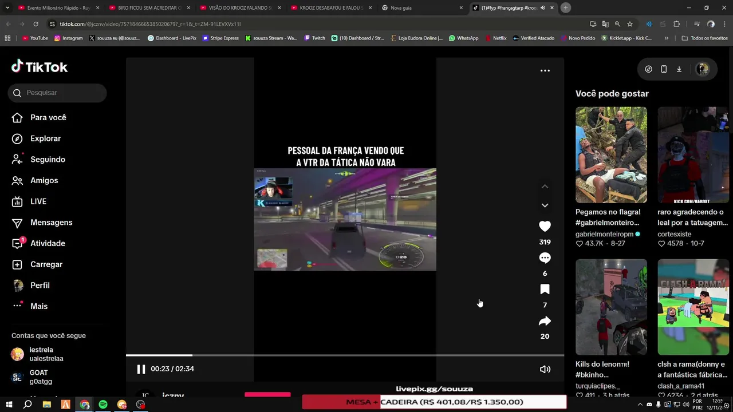This screenshot has height=412, width=733.
Task: Open Windows Start menu
Action: (9, 405)
